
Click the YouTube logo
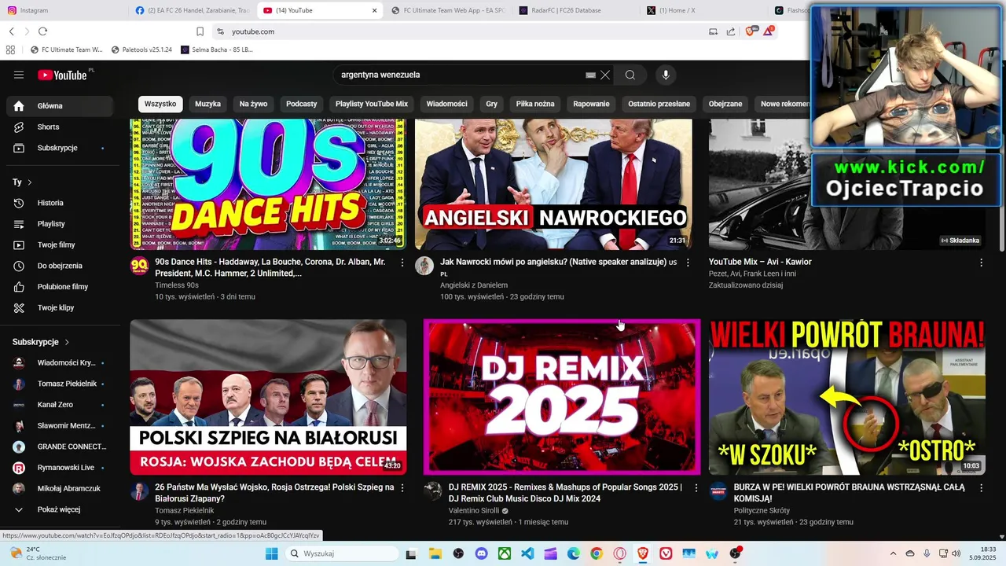point(63,75)
